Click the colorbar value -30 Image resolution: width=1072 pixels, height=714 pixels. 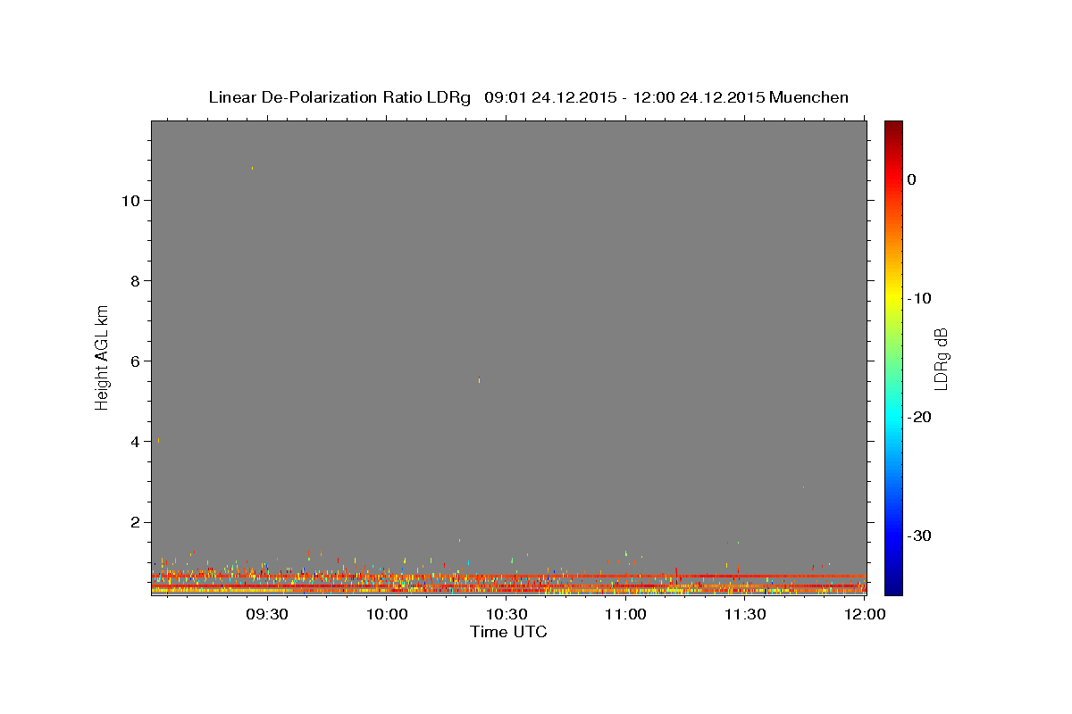920,535
